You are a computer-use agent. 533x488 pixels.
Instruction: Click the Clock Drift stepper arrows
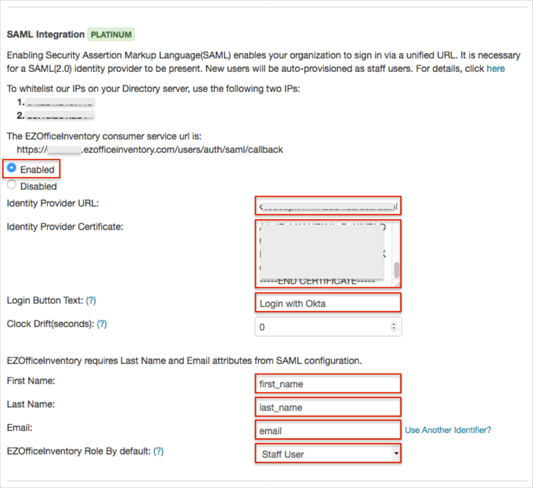(x=394, y=327)
